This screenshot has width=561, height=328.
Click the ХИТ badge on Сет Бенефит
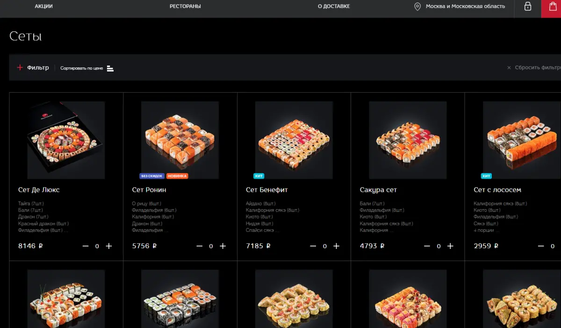point(259,176)
